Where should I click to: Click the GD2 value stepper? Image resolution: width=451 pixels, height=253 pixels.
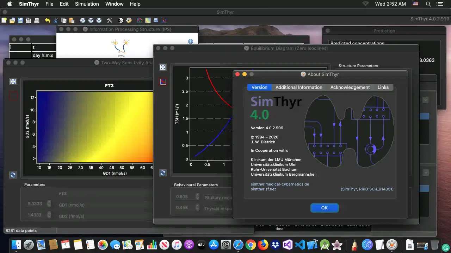point(49,215)
